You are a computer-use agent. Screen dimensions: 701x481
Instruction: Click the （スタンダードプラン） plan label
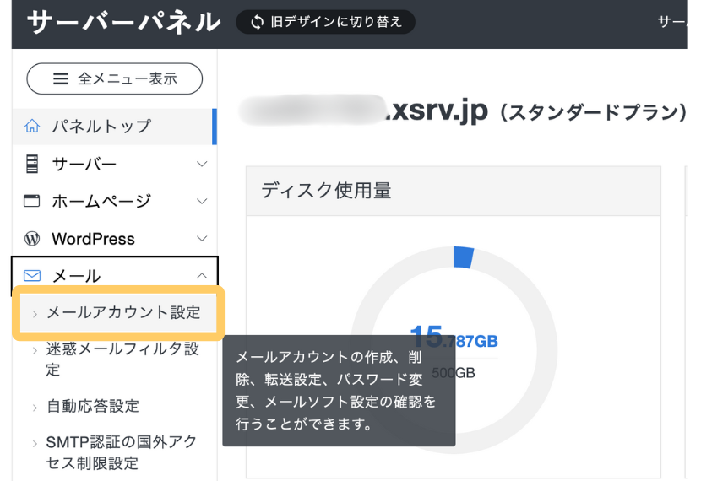[x=593, y=112]
